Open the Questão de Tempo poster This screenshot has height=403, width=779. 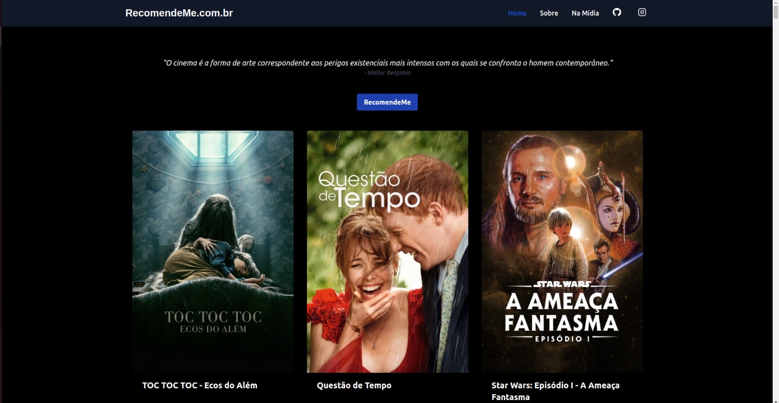coord(388,251)
